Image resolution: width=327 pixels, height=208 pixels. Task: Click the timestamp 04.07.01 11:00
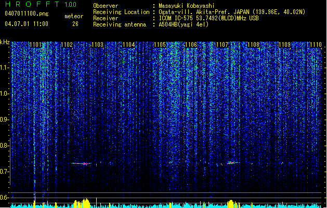click(x=27, y=24)
